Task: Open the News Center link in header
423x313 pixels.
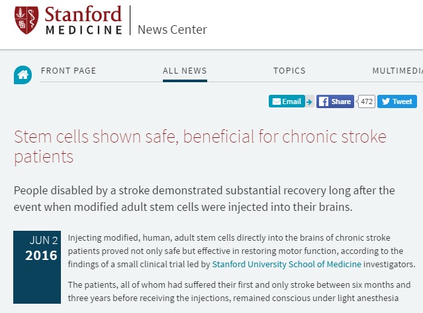Action: 172,29
